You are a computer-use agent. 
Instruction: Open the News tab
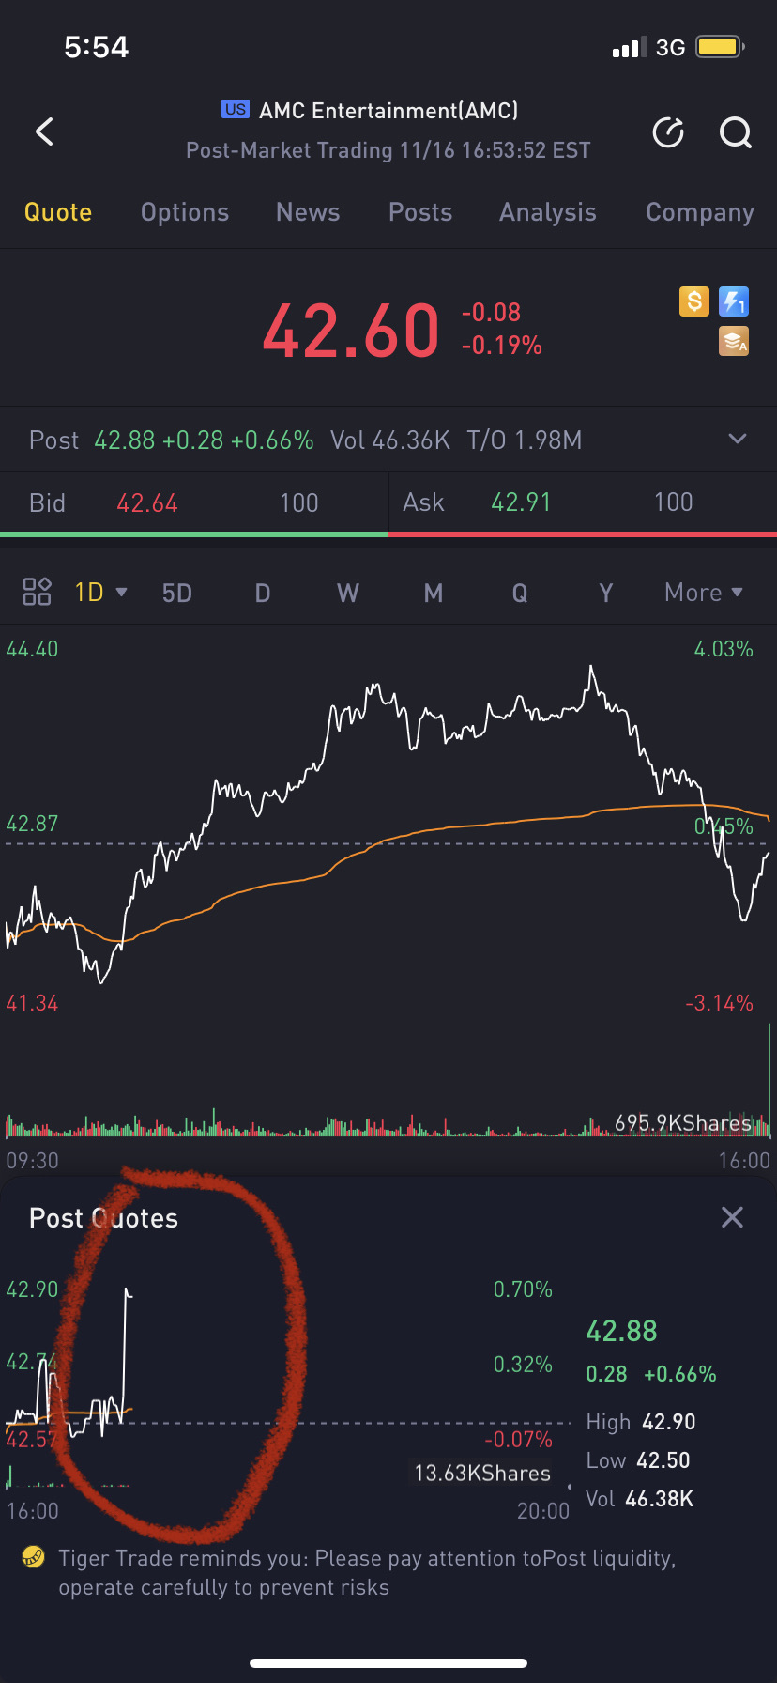308,212
